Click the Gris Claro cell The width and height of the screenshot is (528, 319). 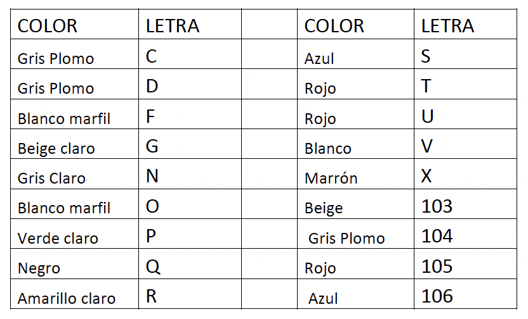click(51, 178)
